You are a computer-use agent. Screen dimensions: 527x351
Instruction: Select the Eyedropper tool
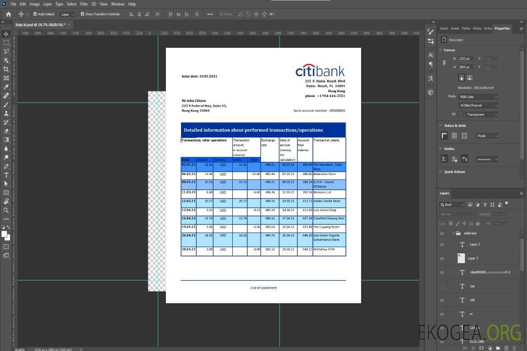[6, 87]
